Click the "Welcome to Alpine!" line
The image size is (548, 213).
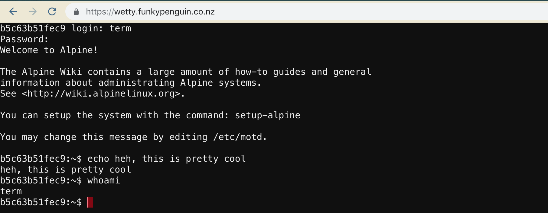[49, 50]
